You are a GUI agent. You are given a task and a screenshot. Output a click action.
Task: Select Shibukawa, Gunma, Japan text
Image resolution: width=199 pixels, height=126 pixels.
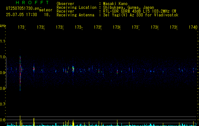pos(128,8)
